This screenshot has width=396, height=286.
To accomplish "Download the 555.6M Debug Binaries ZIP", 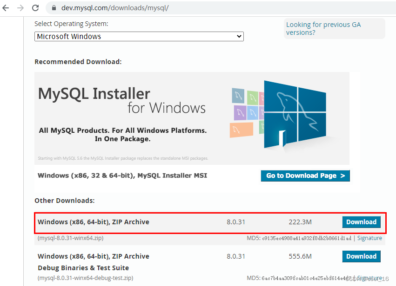I will [362, 256].
